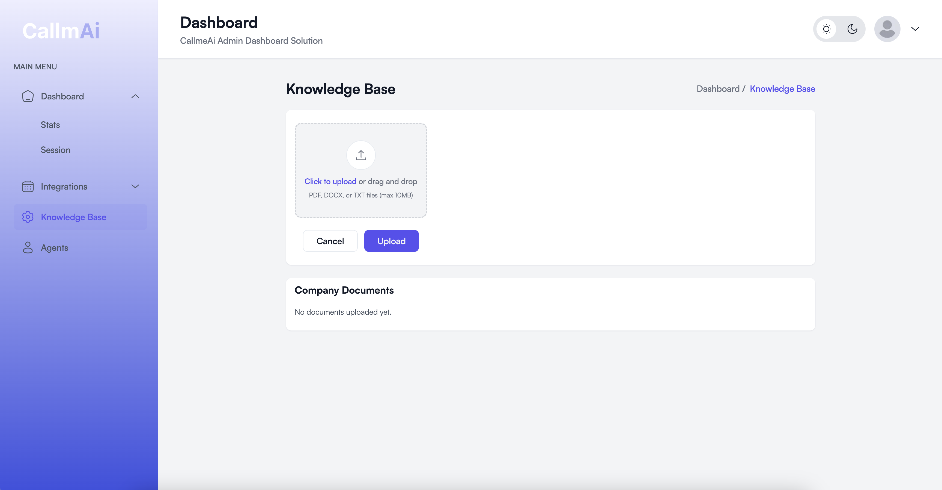Open the Stats submenu item
The height and width of the screenshot is (490, 942).
tap(50, 125)
